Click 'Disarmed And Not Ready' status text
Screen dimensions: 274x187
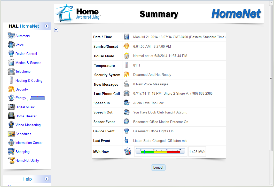(152, 75)
